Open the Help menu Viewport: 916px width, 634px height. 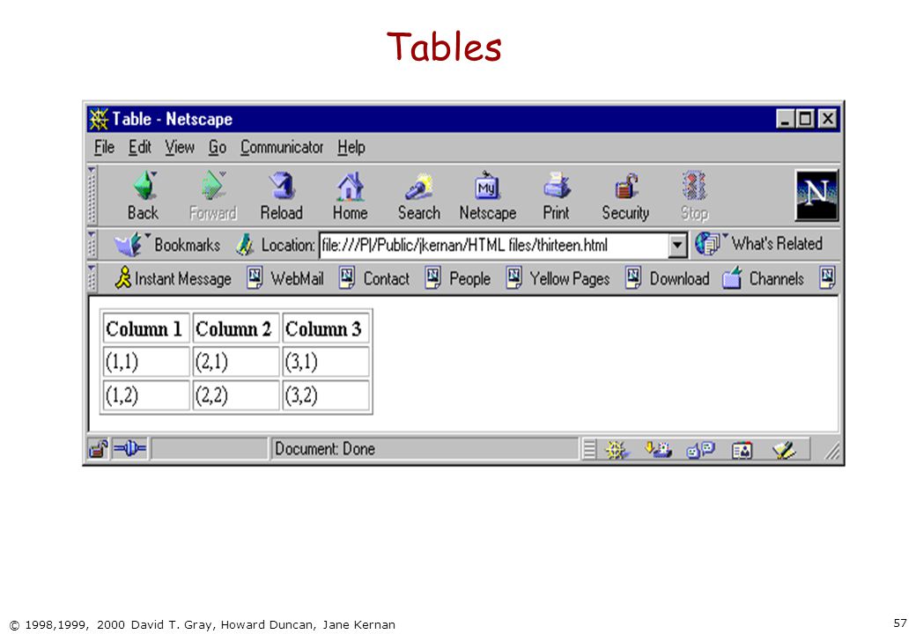pos(351,147)
